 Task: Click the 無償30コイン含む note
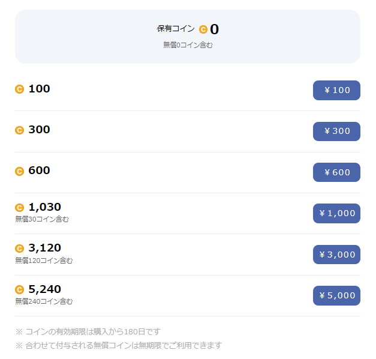[x=42, y=219]
